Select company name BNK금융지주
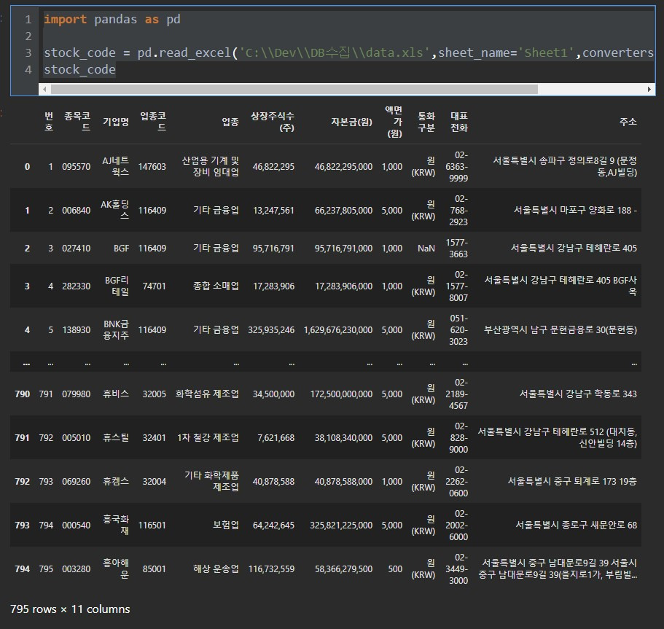This screenshot has width=664, height=629. click(x=116, y=329)
